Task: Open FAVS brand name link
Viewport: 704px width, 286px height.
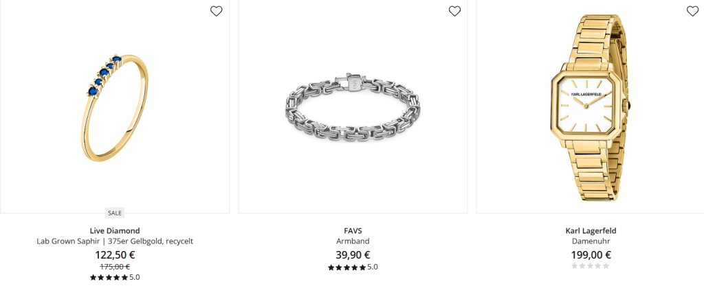Action: tap(353, 231)
